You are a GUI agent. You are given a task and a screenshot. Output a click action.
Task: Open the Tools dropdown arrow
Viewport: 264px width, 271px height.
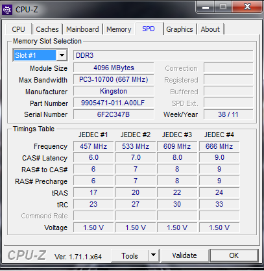pyautogui.click(x=154, y=255)
